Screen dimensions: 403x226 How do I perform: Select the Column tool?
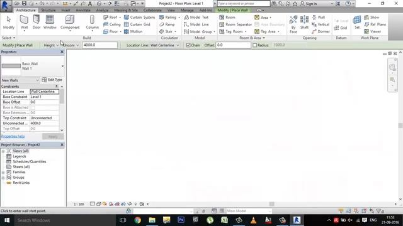(92, 23)
